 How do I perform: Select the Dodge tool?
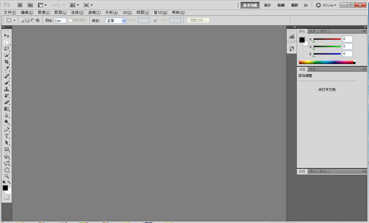pyautogui.click(x=7, y=122)
